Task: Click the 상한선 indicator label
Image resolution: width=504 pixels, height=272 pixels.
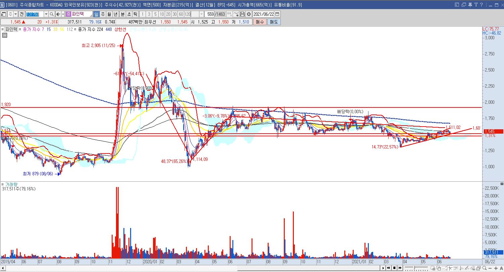Action: 120,29
